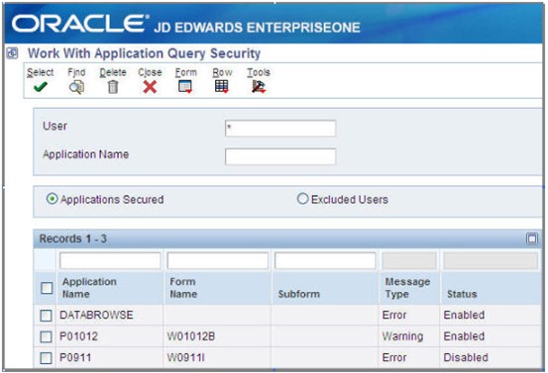Click the Enabled status in DATABROWSE row
This screenshot has width=548, height=373.
pos(464,315)
